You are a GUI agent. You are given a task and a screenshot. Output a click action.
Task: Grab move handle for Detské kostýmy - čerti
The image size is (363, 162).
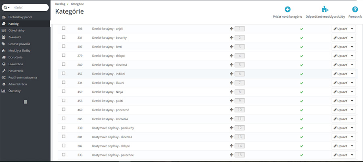point(231,47)
